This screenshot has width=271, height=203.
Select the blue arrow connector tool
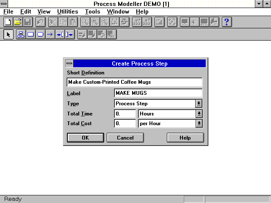(50, 35)
